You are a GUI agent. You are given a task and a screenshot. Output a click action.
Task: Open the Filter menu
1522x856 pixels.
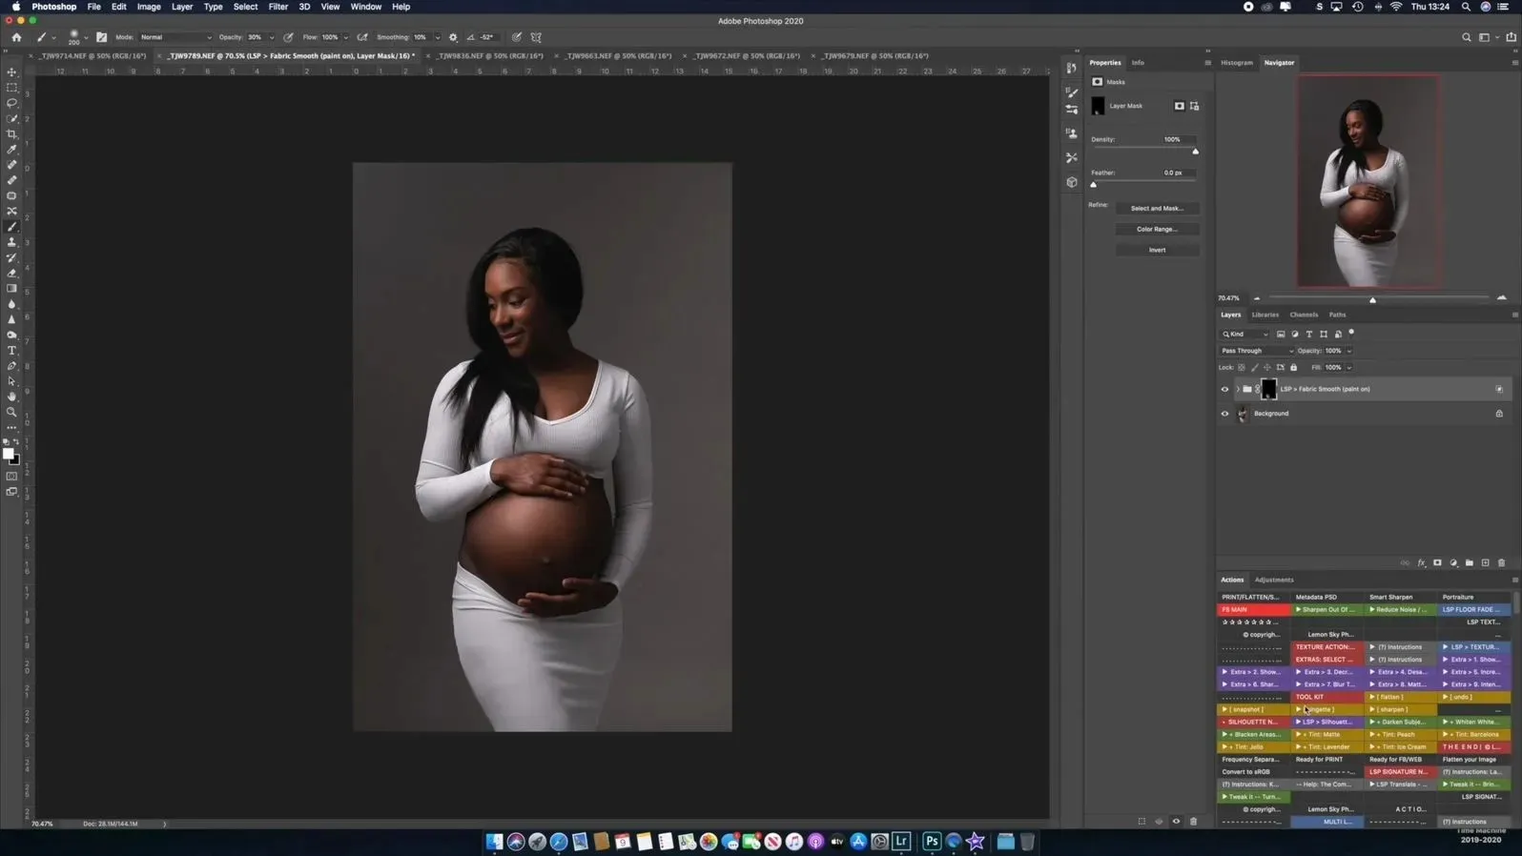click(x=278, y=7)
